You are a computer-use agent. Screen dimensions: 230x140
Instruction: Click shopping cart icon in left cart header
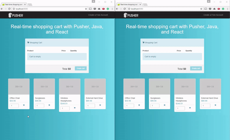click(x=28, y=43)
